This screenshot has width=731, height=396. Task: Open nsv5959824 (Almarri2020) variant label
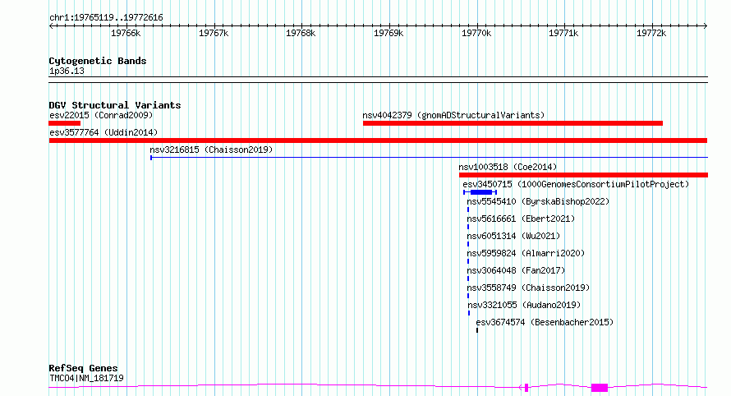(x=526, y=253)
